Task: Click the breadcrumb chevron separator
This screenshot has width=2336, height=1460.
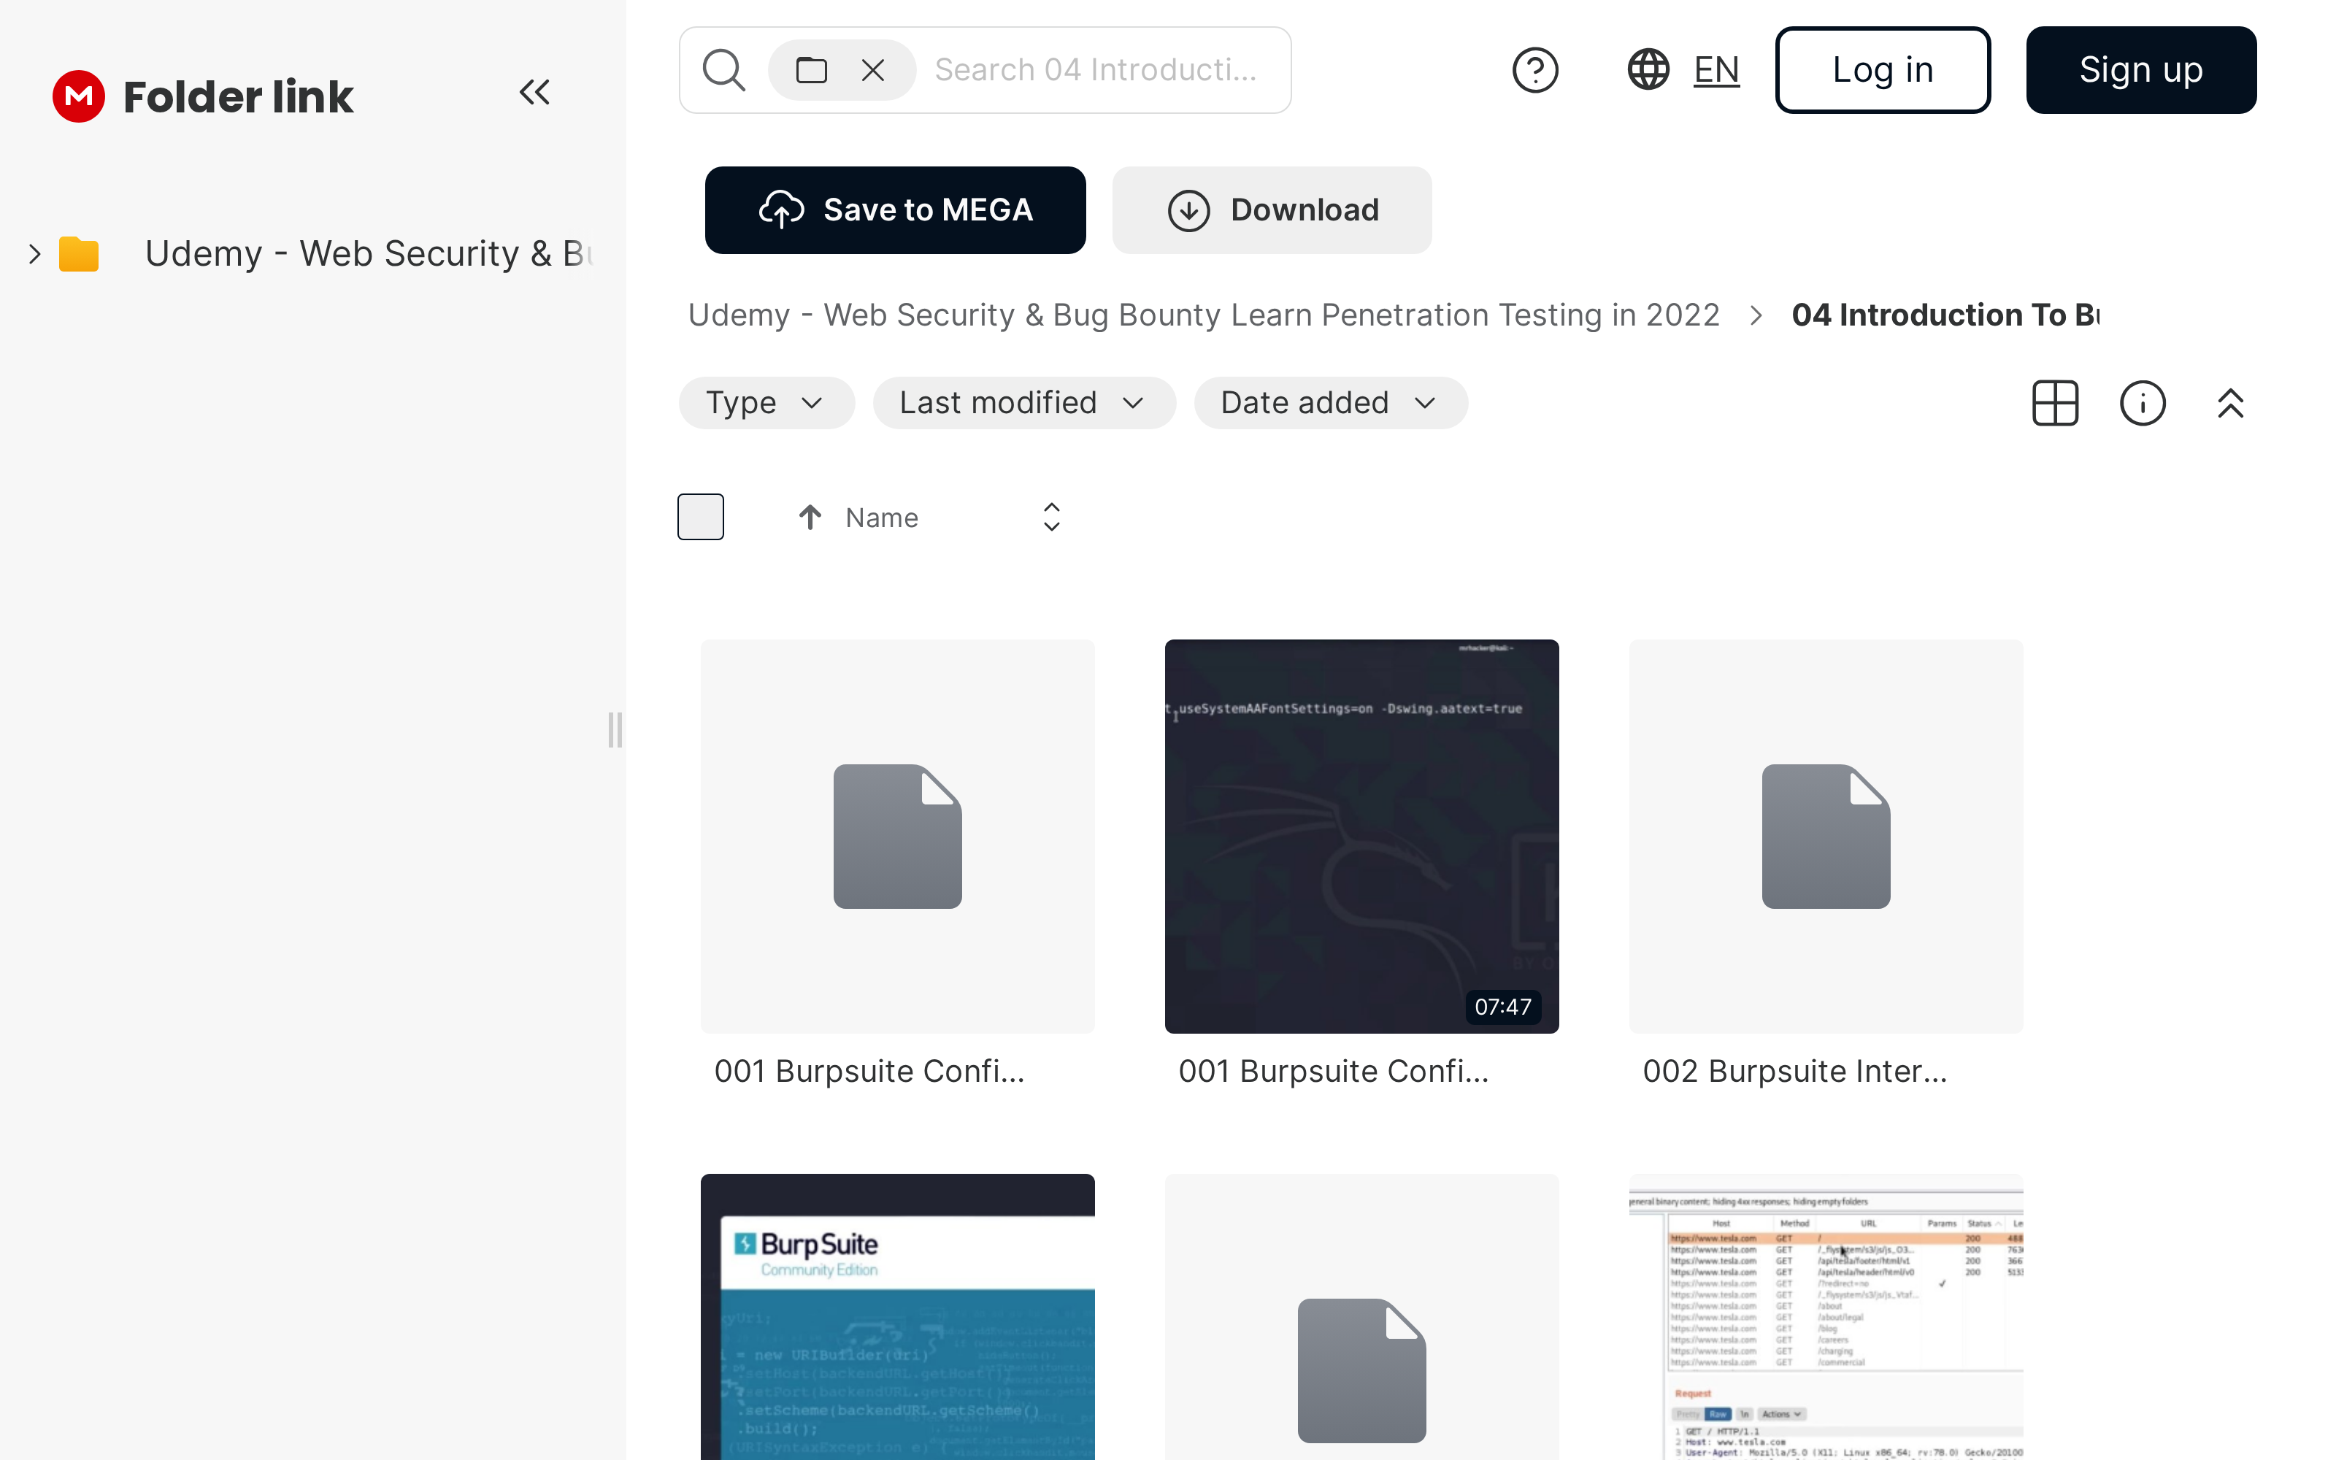Action: 1756,316
